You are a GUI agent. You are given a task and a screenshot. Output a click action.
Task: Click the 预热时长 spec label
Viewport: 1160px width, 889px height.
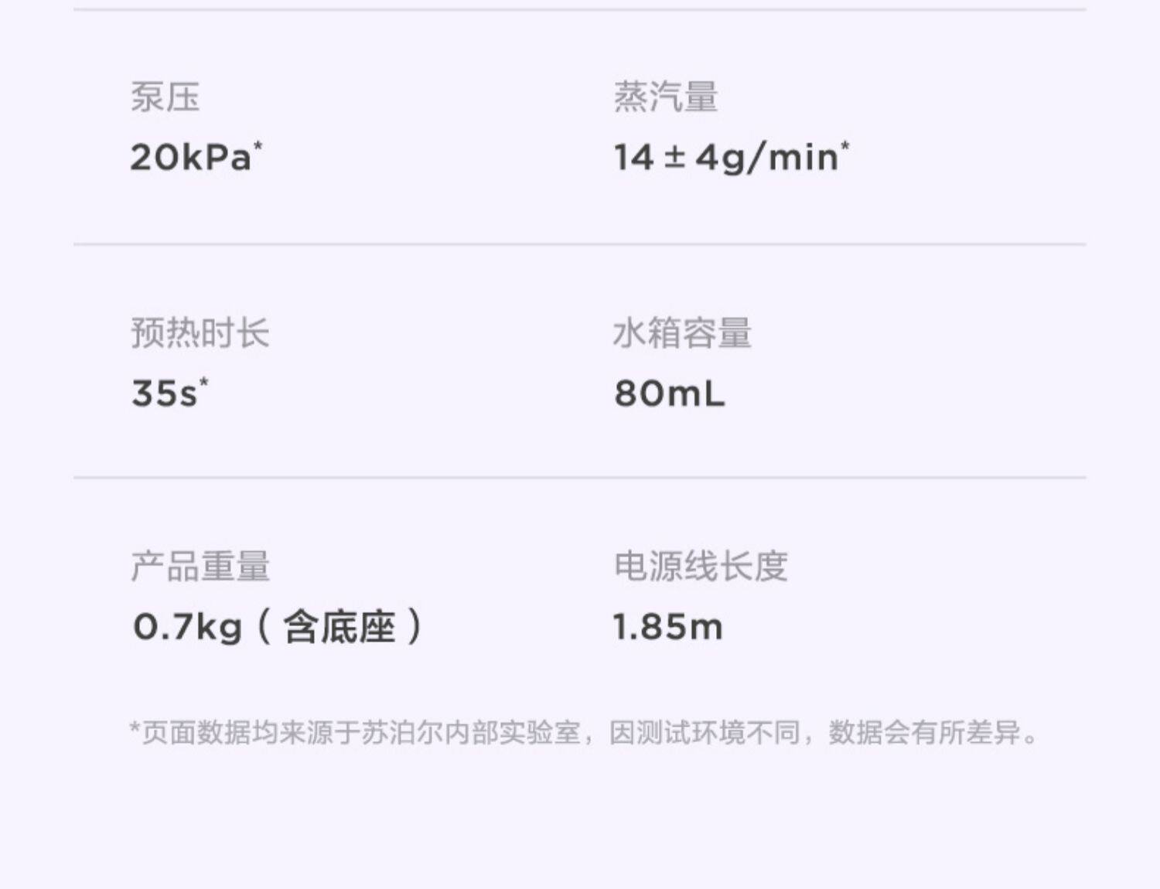coord(200,333)
